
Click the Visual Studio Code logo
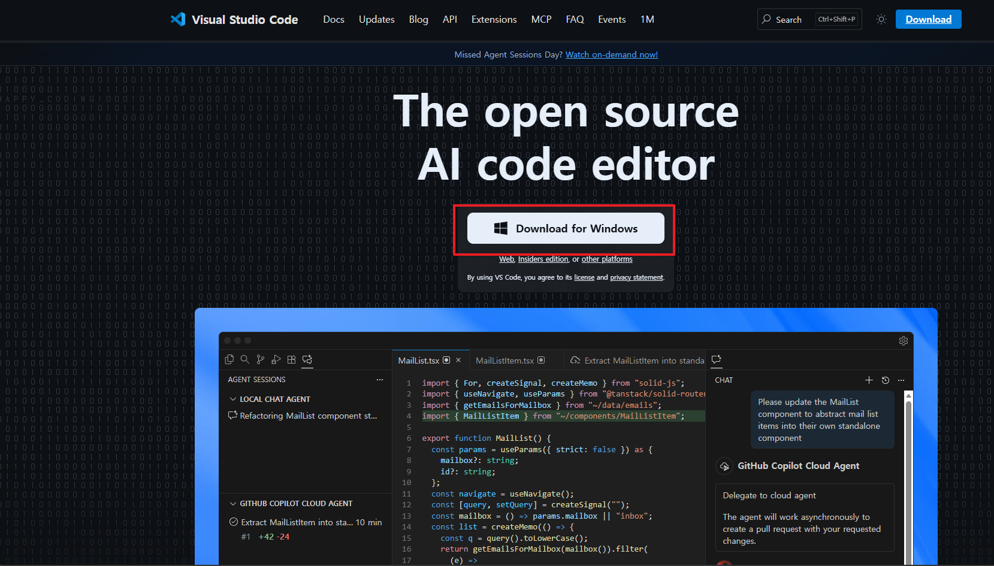(x=234, y=19)
